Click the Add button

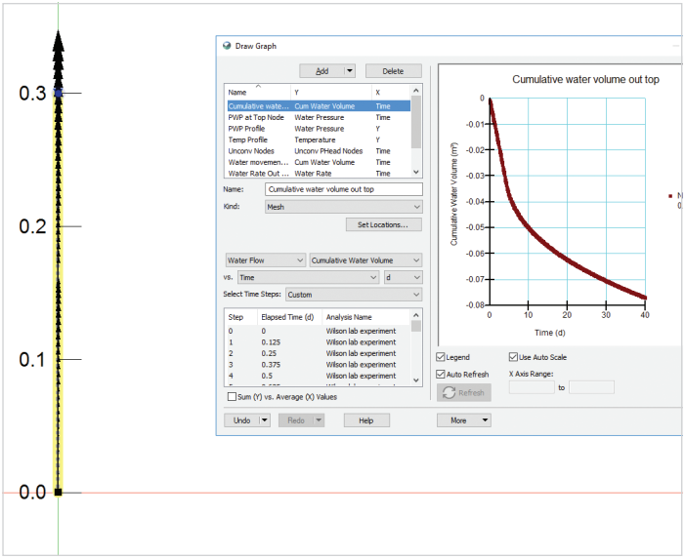321,71
